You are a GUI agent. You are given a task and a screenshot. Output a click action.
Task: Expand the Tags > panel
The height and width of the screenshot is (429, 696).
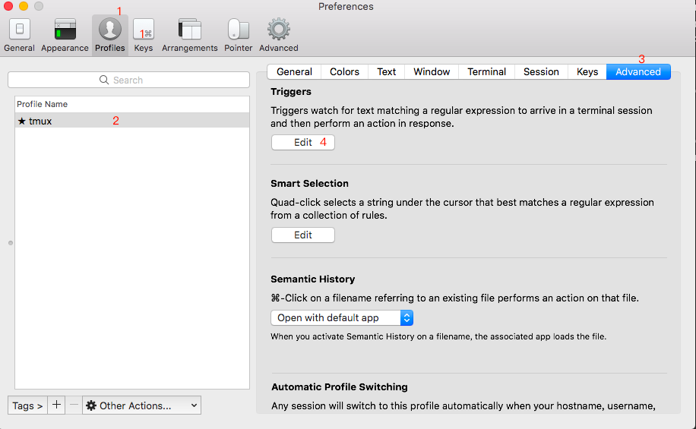pyautogui.click(x=27, y=405)
